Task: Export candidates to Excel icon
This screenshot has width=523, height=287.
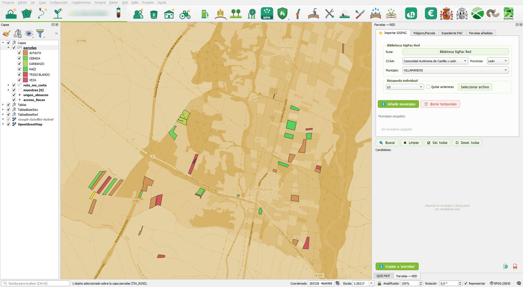Action: click(505, 266)
